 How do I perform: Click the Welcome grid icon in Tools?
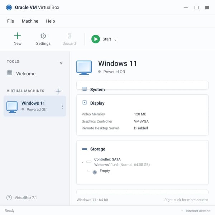tap(10, 73)
